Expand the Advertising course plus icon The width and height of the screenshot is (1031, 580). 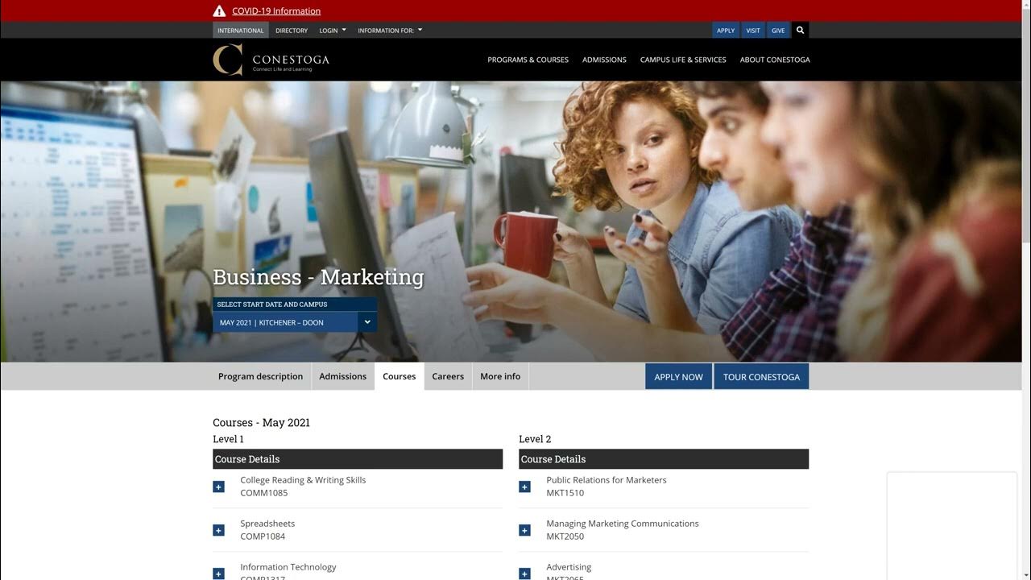pos(524,574)
